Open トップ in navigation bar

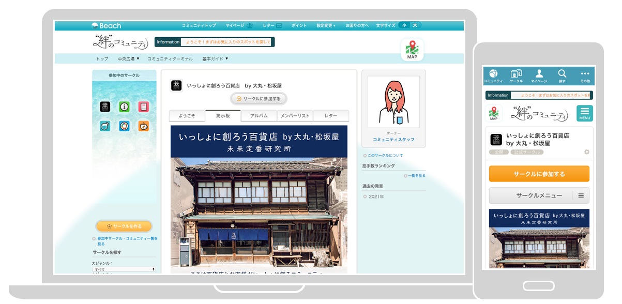(102, 59)
